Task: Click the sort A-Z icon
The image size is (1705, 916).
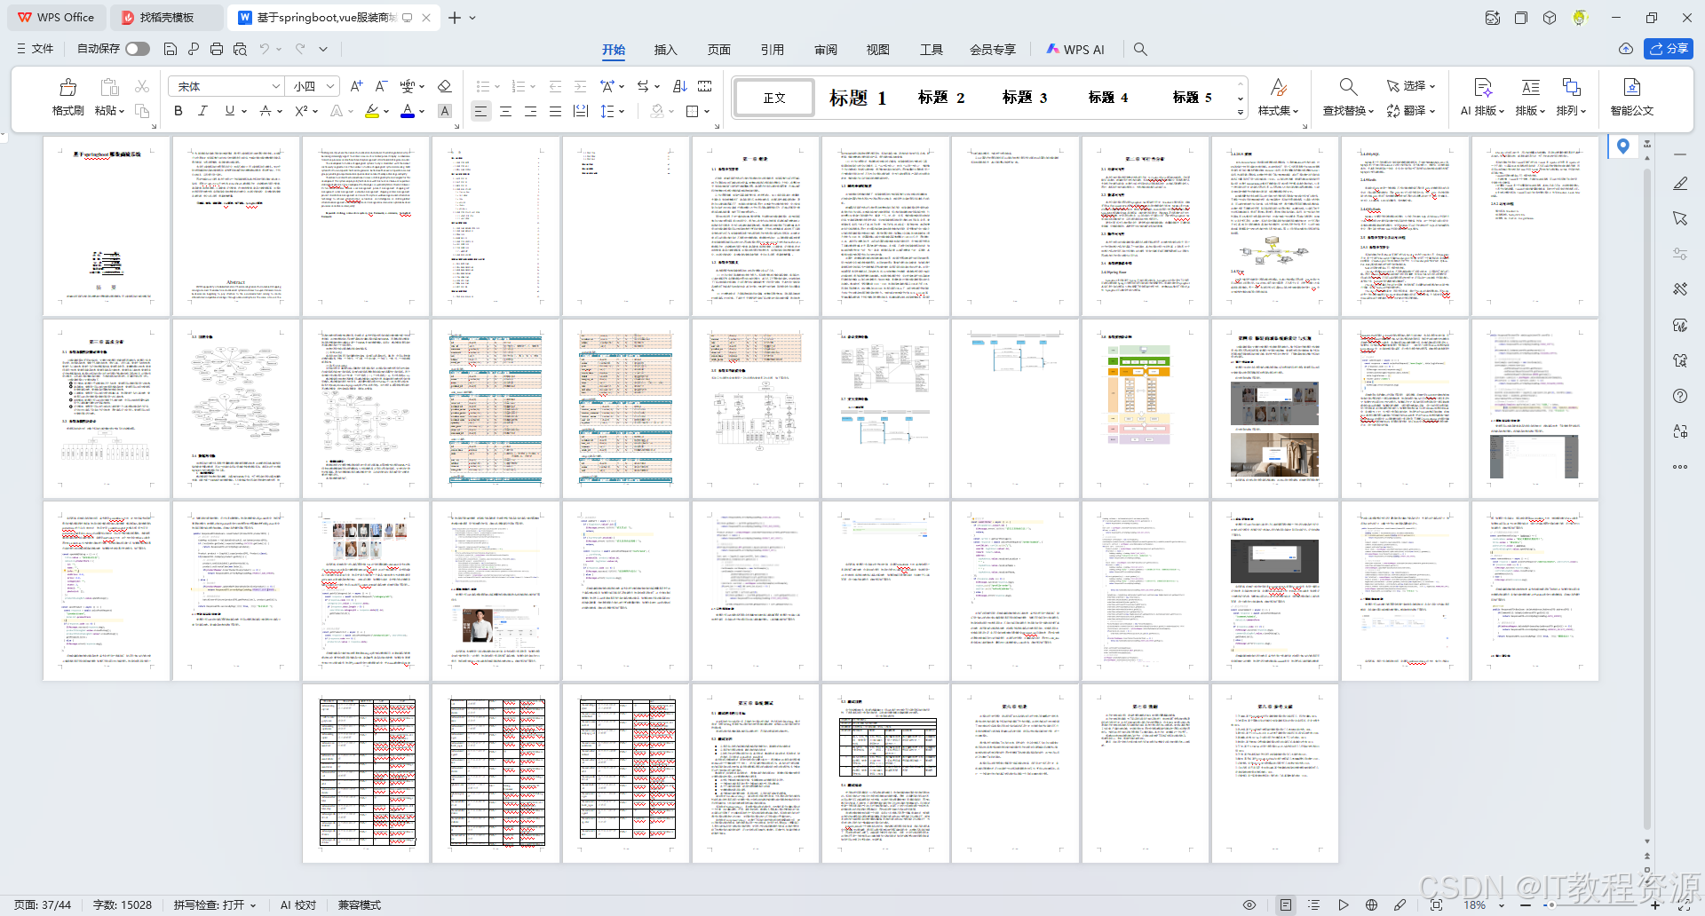Action: (x=680, y=86)
